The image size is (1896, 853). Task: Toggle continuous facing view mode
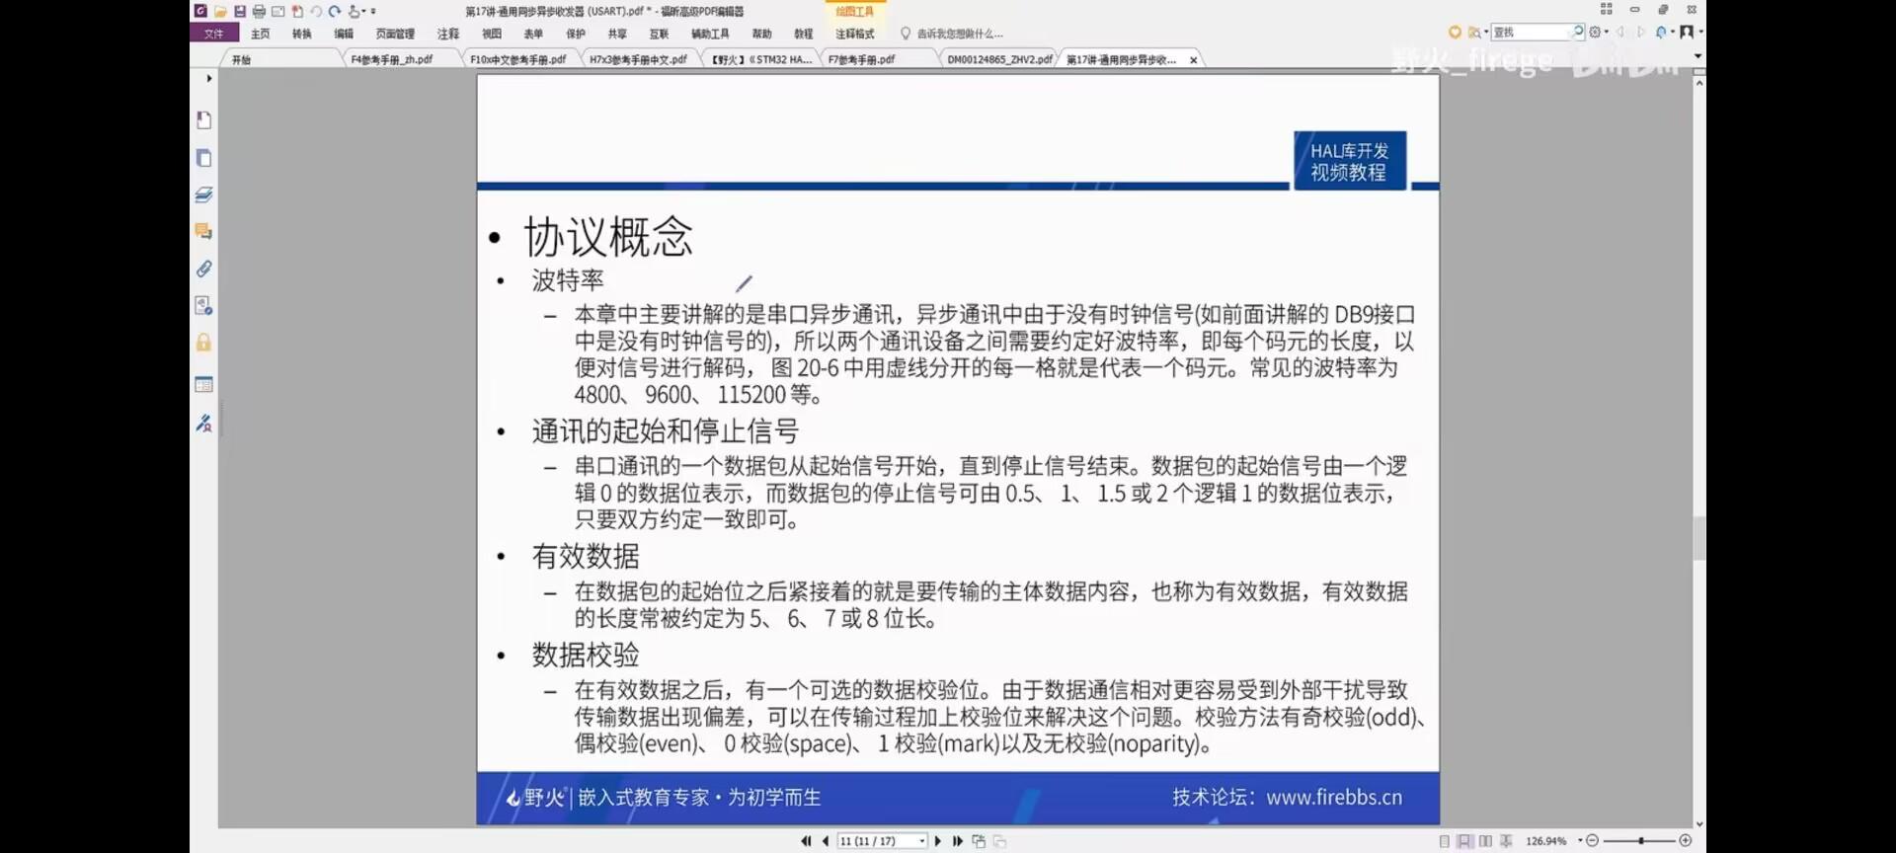point(1506,841)
